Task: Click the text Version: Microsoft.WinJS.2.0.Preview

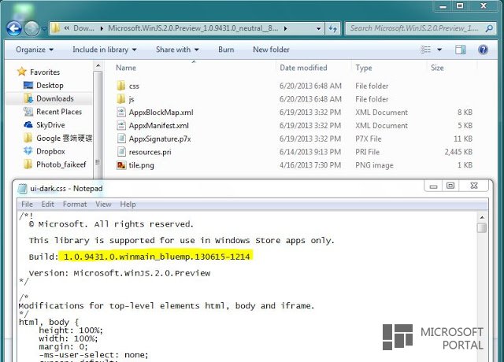Action: [x=120, y=273]
